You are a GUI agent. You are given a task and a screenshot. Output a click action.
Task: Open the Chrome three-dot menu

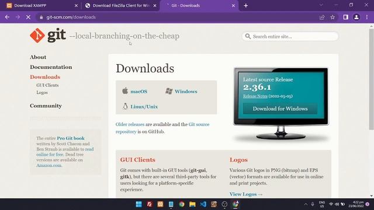(367, 17)
